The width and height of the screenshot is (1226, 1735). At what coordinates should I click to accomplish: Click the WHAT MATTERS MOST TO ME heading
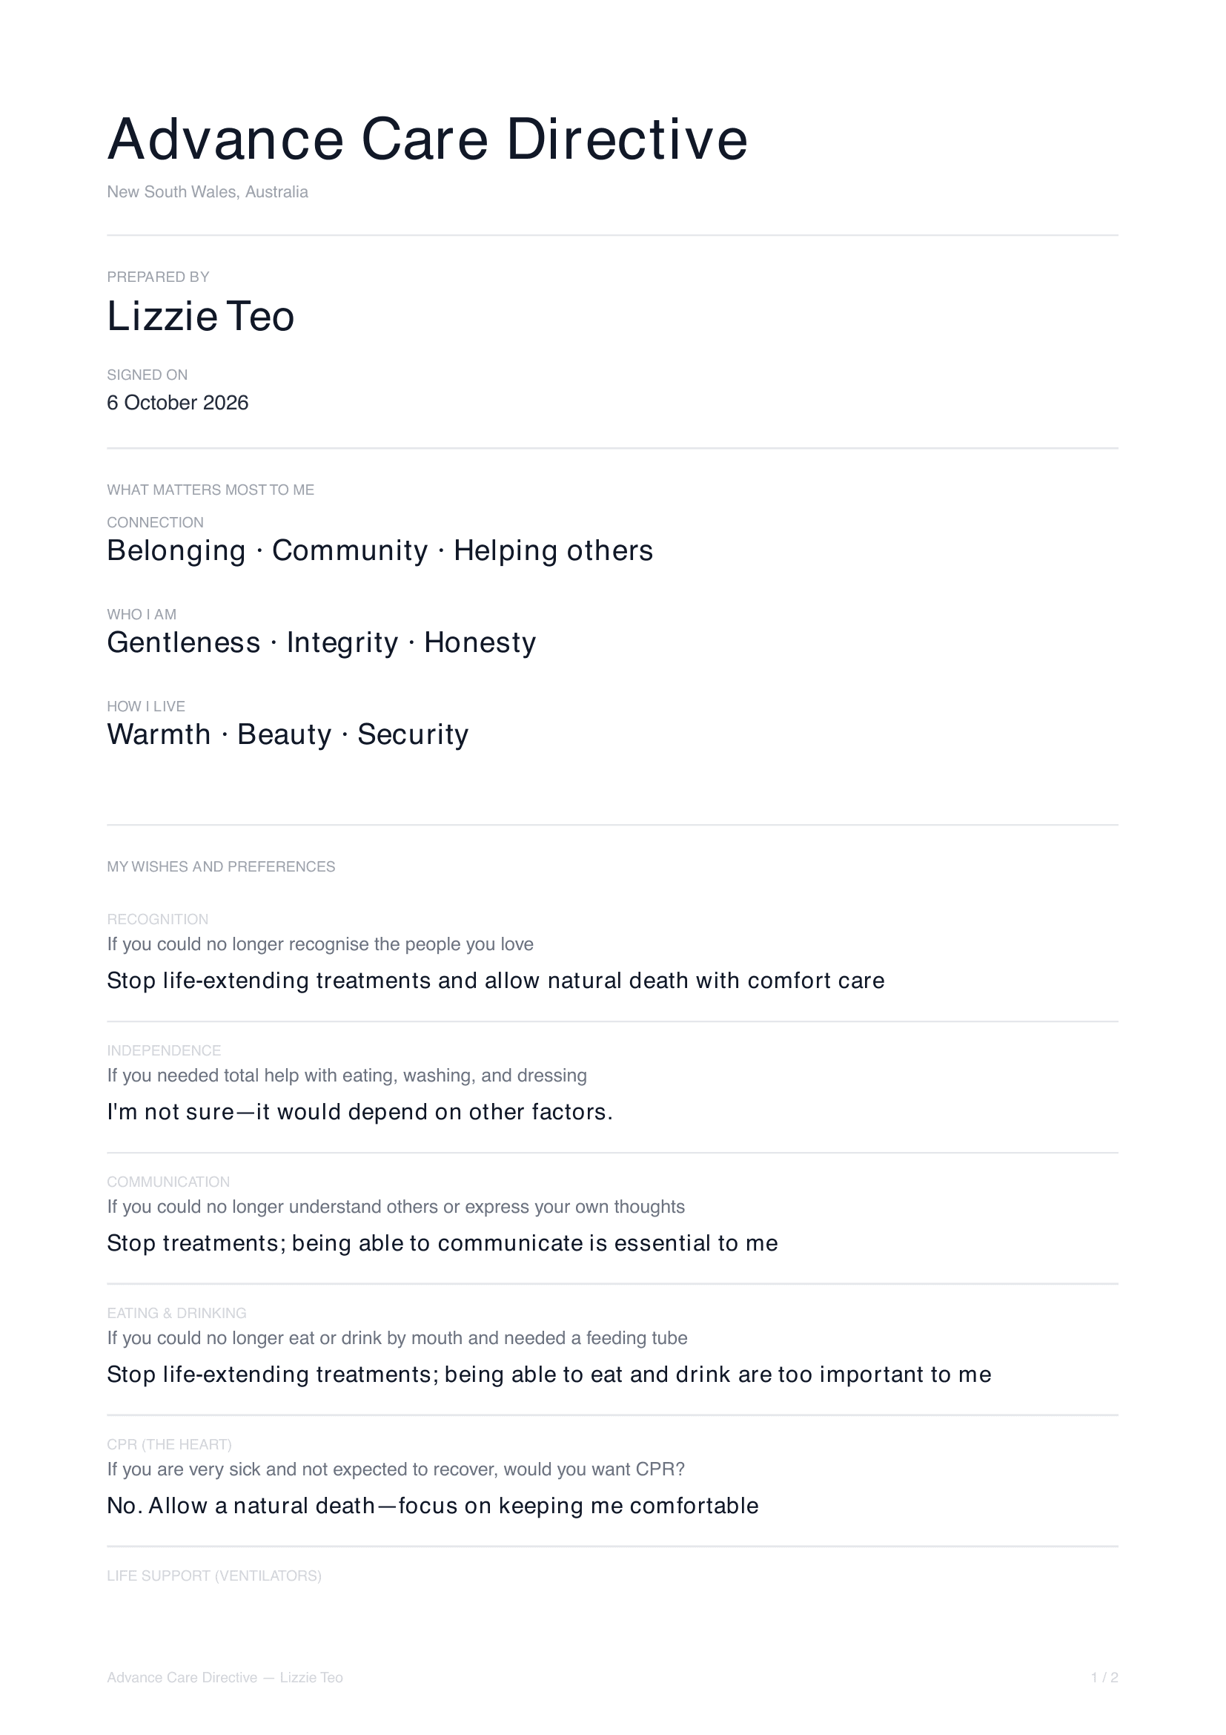211,490
